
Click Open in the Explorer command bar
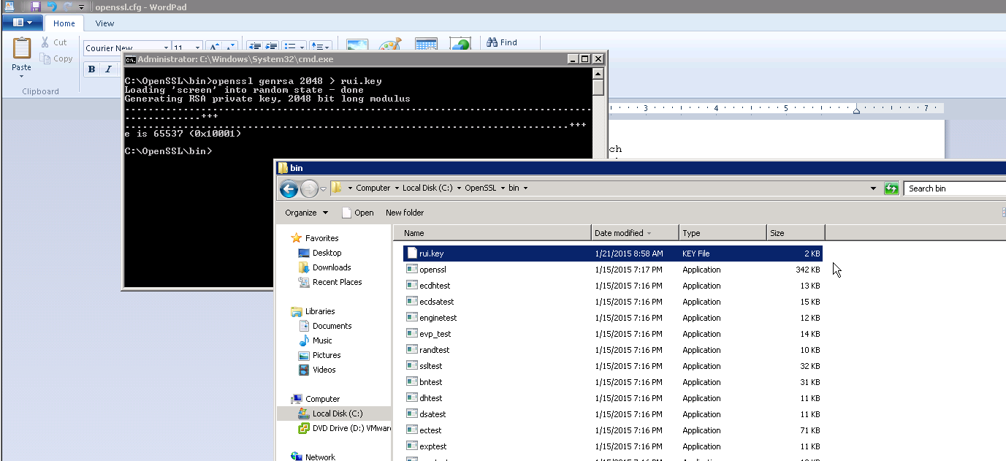[357, 213]
